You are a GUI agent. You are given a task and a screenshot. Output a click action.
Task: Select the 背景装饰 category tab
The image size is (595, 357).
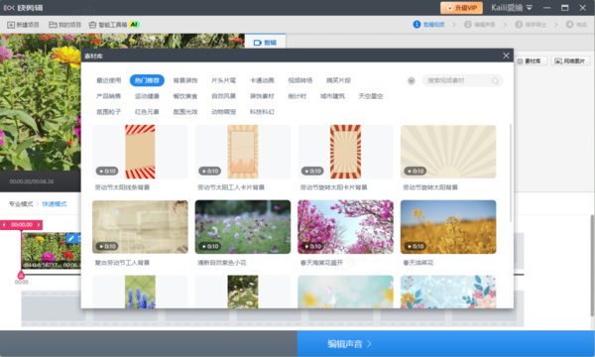[x=185, y=80]
